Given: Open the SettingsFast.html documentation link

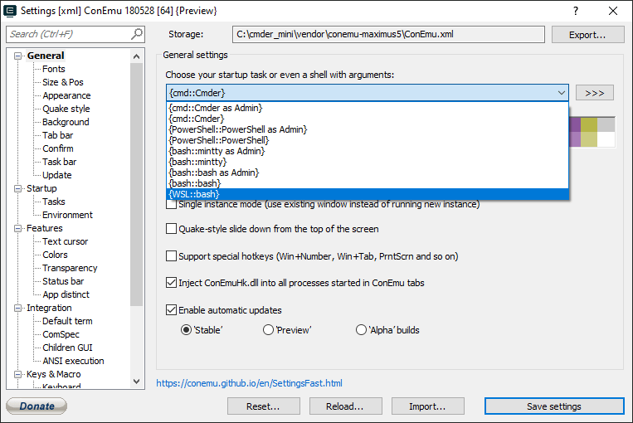Looking at the screenshot, I should pyautogui.click(x=249, y=383).
